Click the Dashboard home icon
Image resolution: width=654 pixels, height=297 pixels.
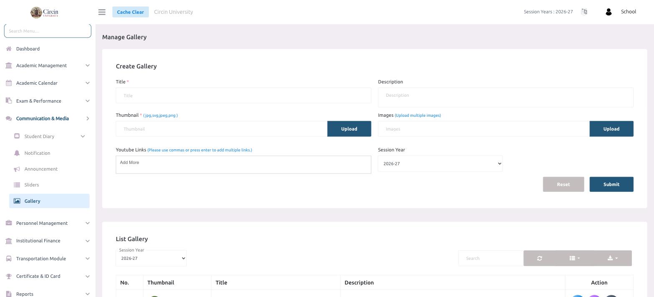pos(9,49)
